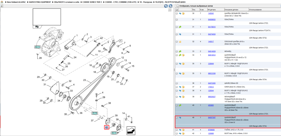
Task: Add part 140045 using its plus icon
Action: click(177, 13)
